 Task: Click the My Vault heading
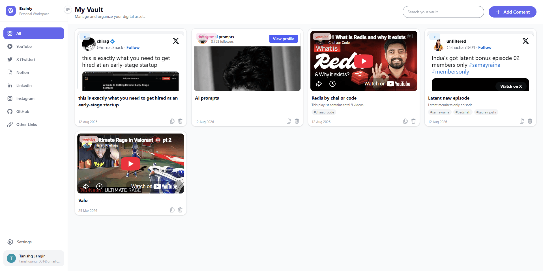point(89,10)
